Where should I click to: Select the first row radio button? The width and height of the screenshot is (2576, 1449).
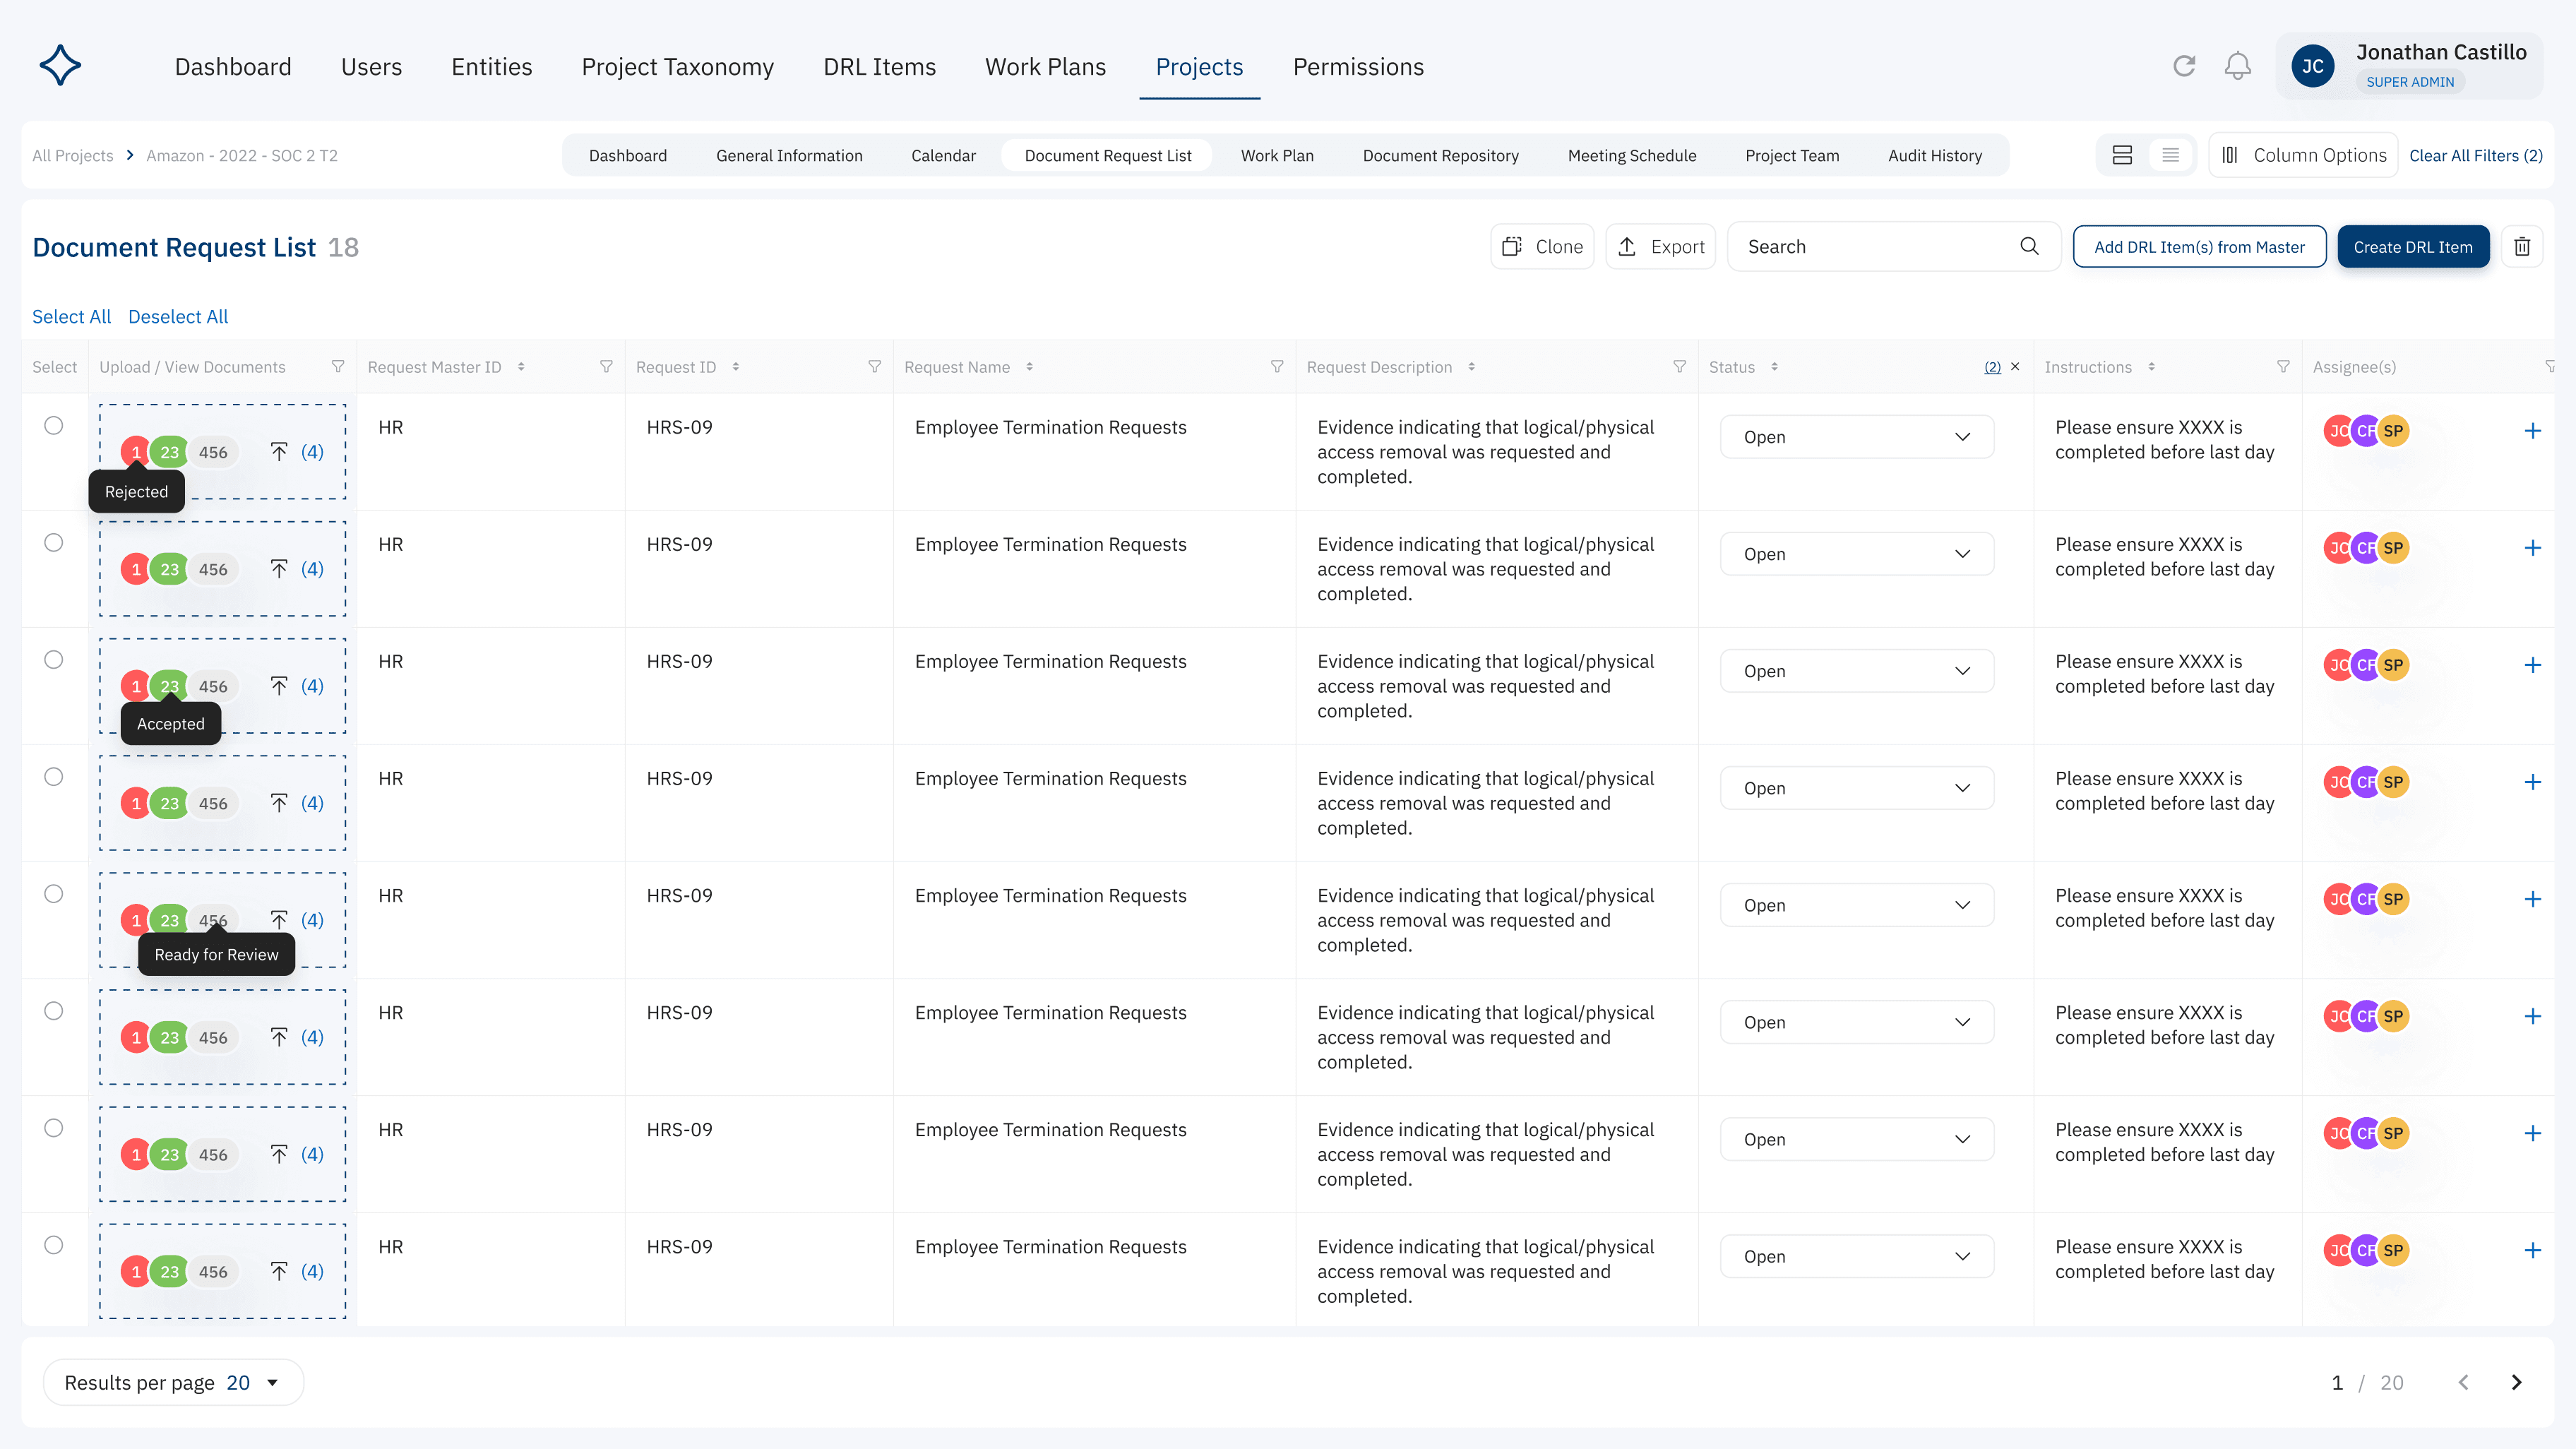54,426
